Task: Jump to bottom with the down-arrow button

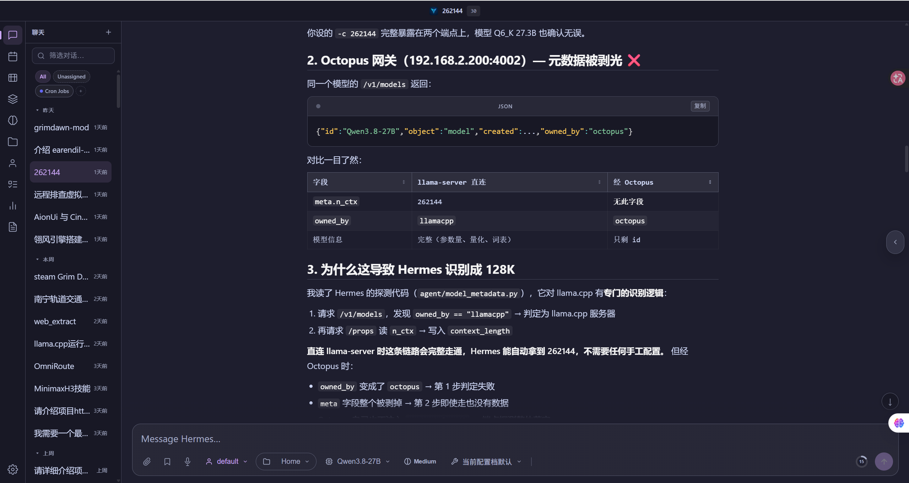Action: click(890, 402)
